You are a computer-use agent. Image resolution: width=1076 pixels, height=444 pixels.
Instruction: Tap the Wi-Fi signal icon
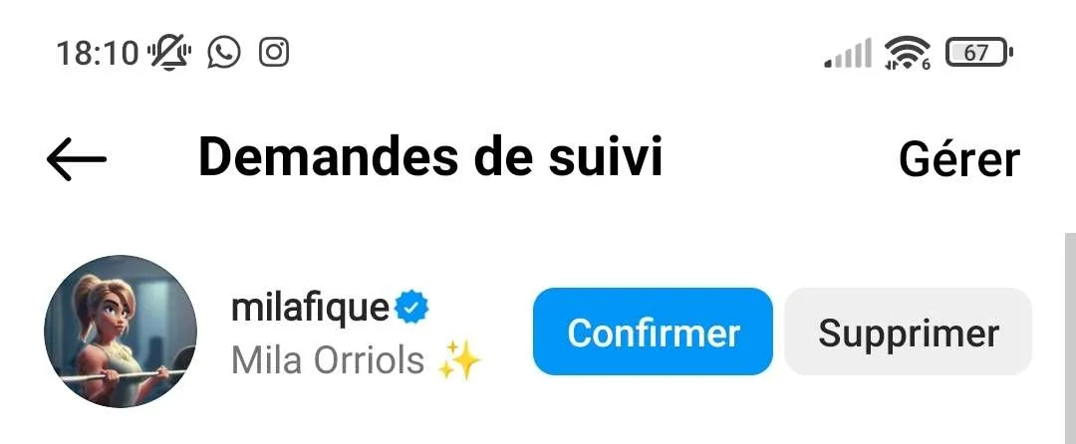point(908,53)
